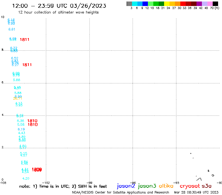Click the latitude 10 axis label
Screen dimensions: 222x195
[x=2, y=17]
